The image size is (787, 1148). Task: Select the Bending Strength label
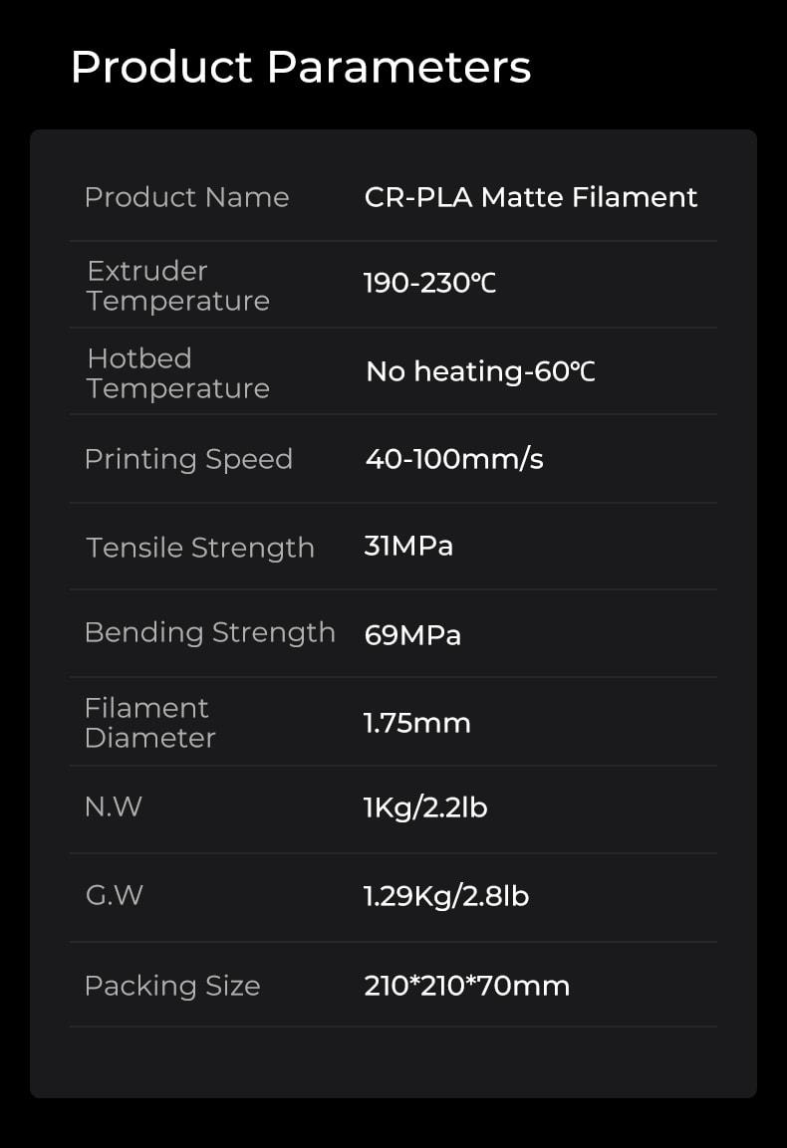tap(209, 632)
